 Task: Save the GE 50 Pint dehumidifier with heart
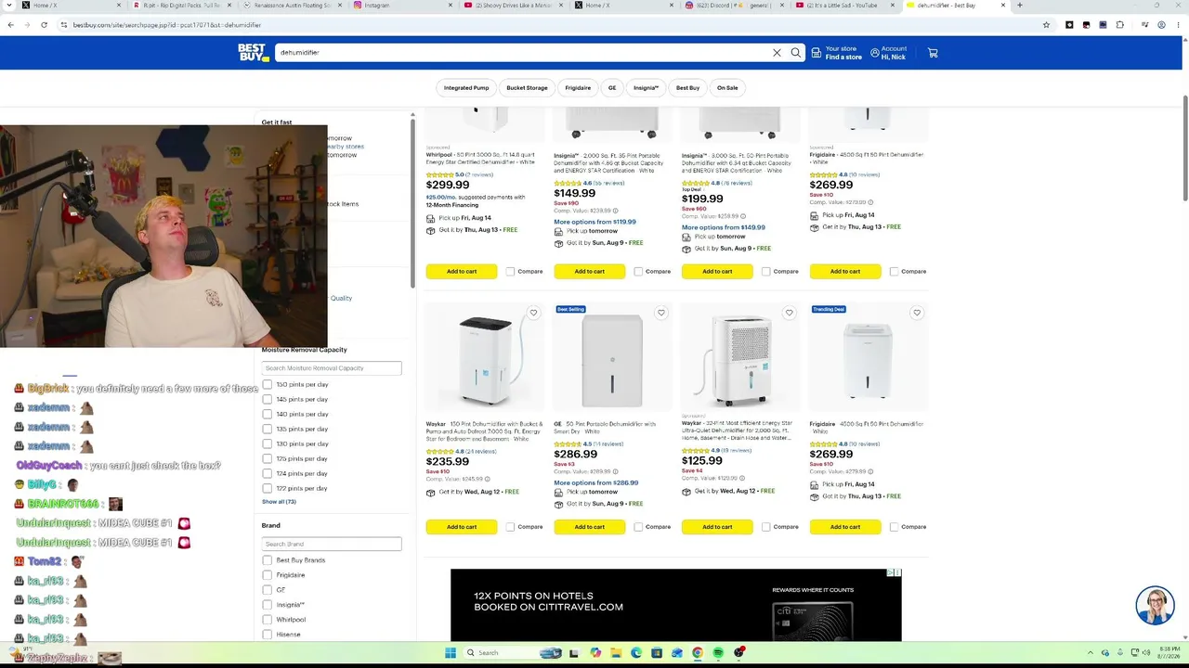click(661, 313)
